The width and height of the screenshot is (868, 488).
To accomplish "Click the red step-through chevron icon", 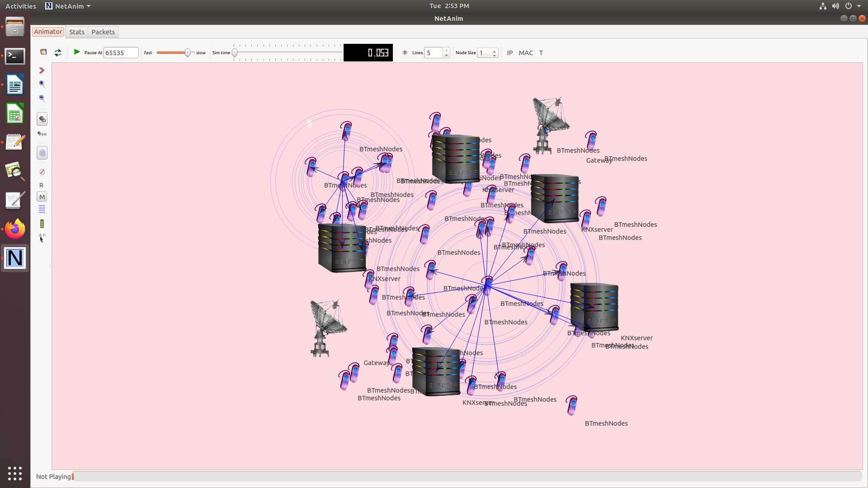I will coord(42,70).
